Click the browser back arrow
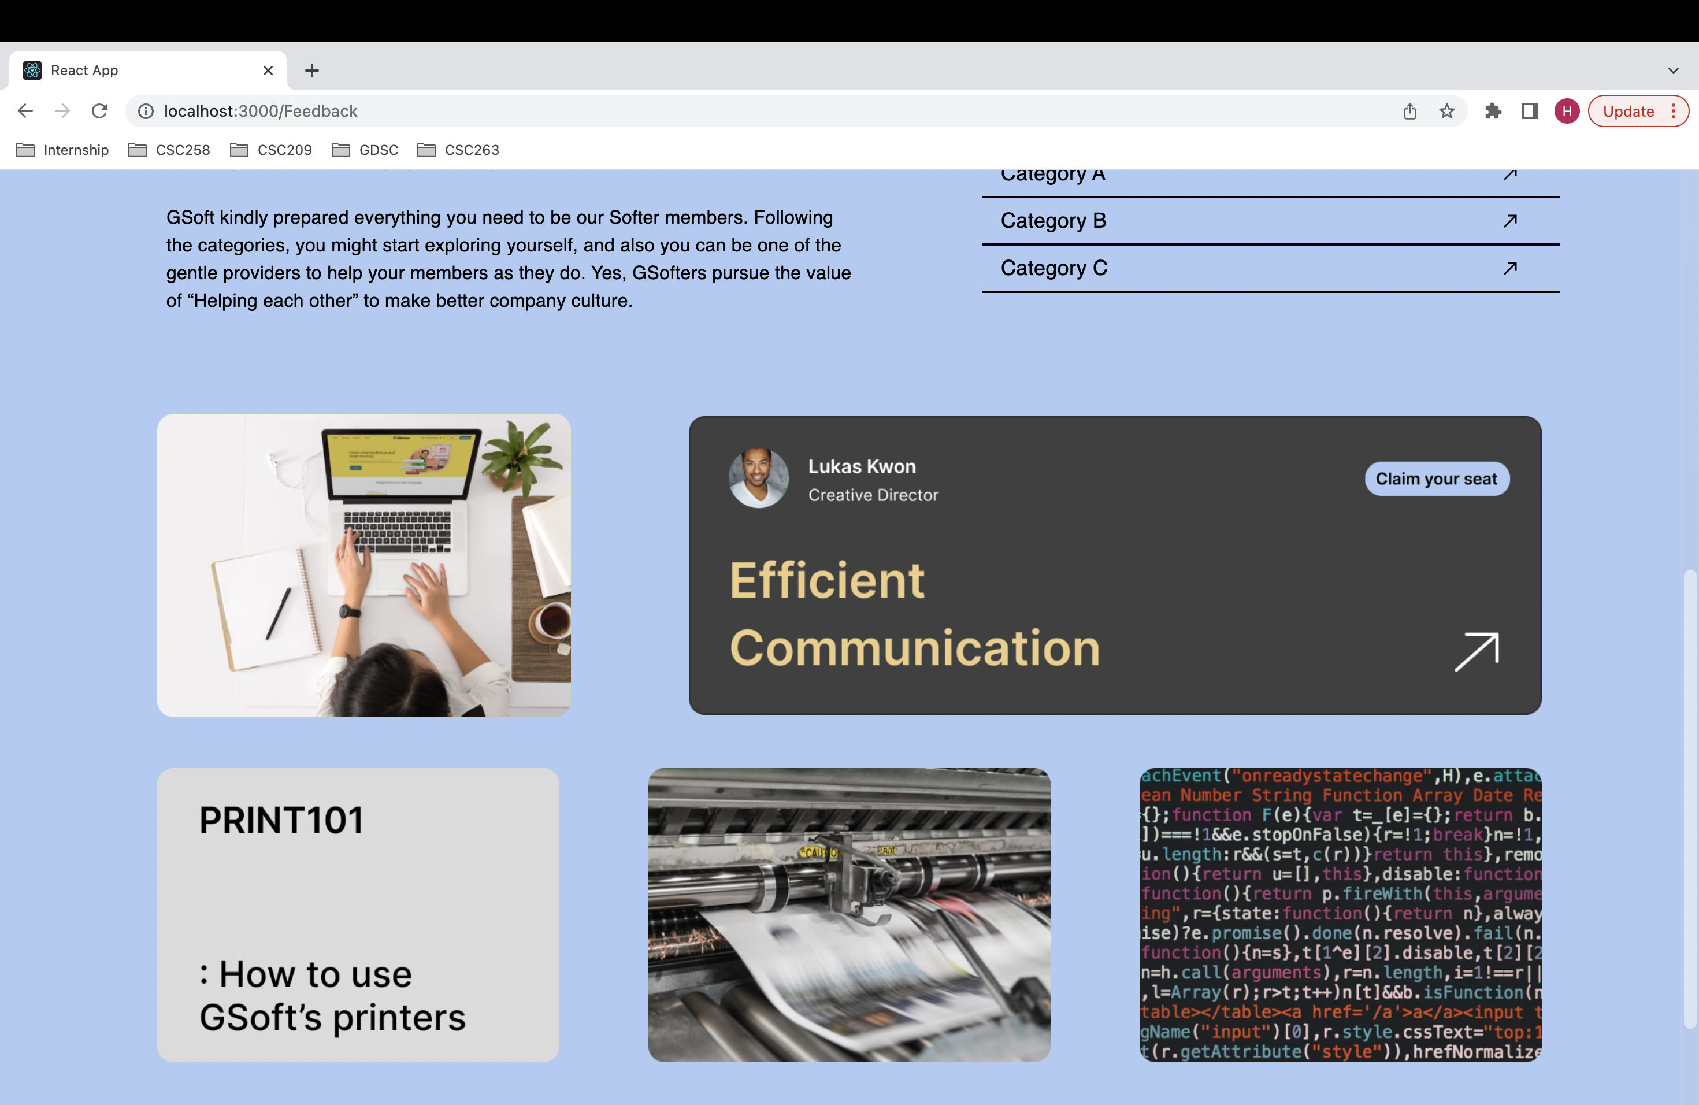Screen dimensions: 1699x1105 click(x=25, y=110)
